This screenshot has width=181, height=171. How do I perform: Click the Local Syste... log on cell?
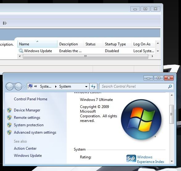click(x=144, y=51)
